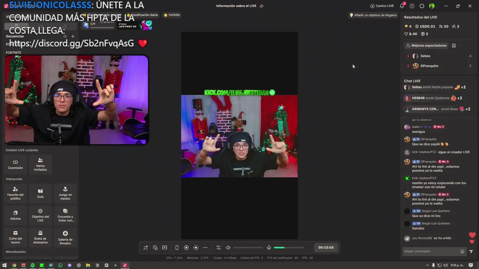Switch to mobile phone orientation preview
This screenshot has width=479, height=269.
click(177, 248)
